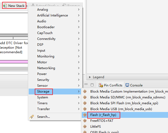Minimize the bottom panel view
The image size is (168, 133).
86,85
